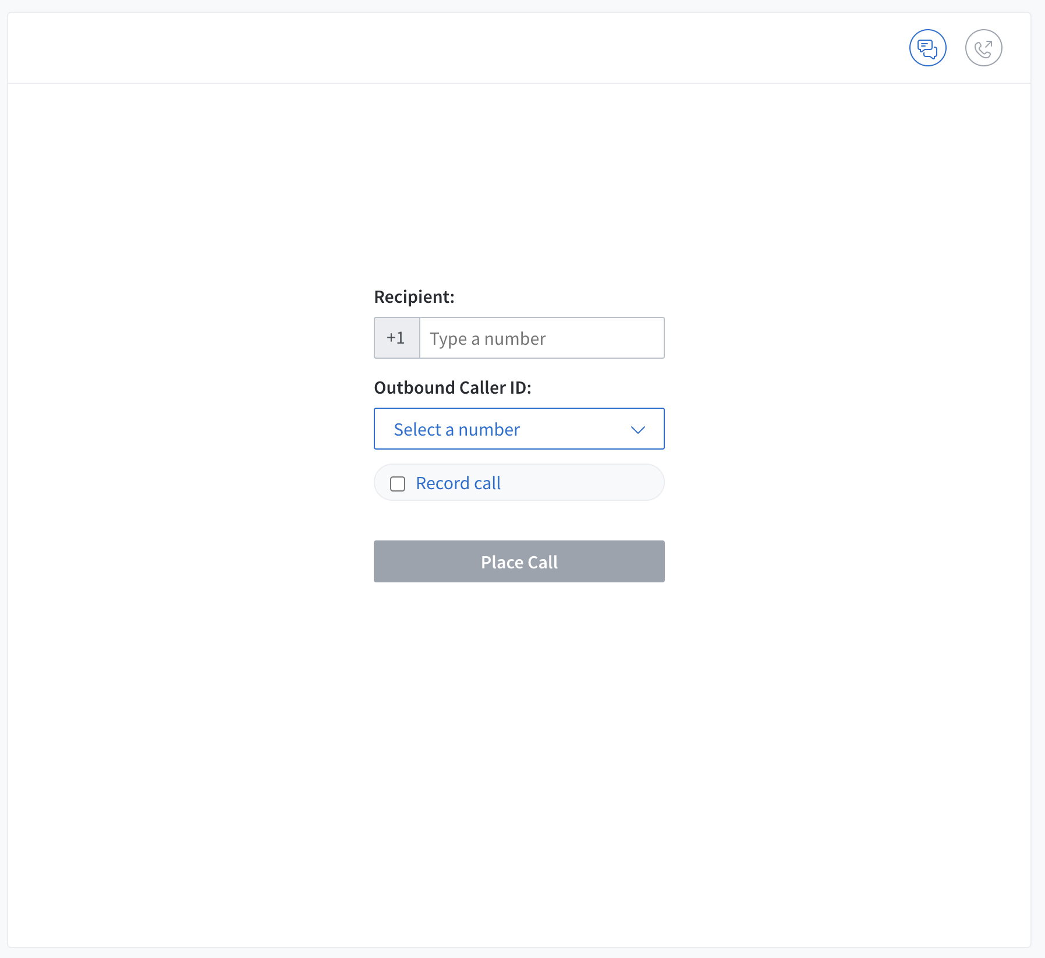1045x958 pixels.
Task: Click the Place Call button
Action: point(519,561)
